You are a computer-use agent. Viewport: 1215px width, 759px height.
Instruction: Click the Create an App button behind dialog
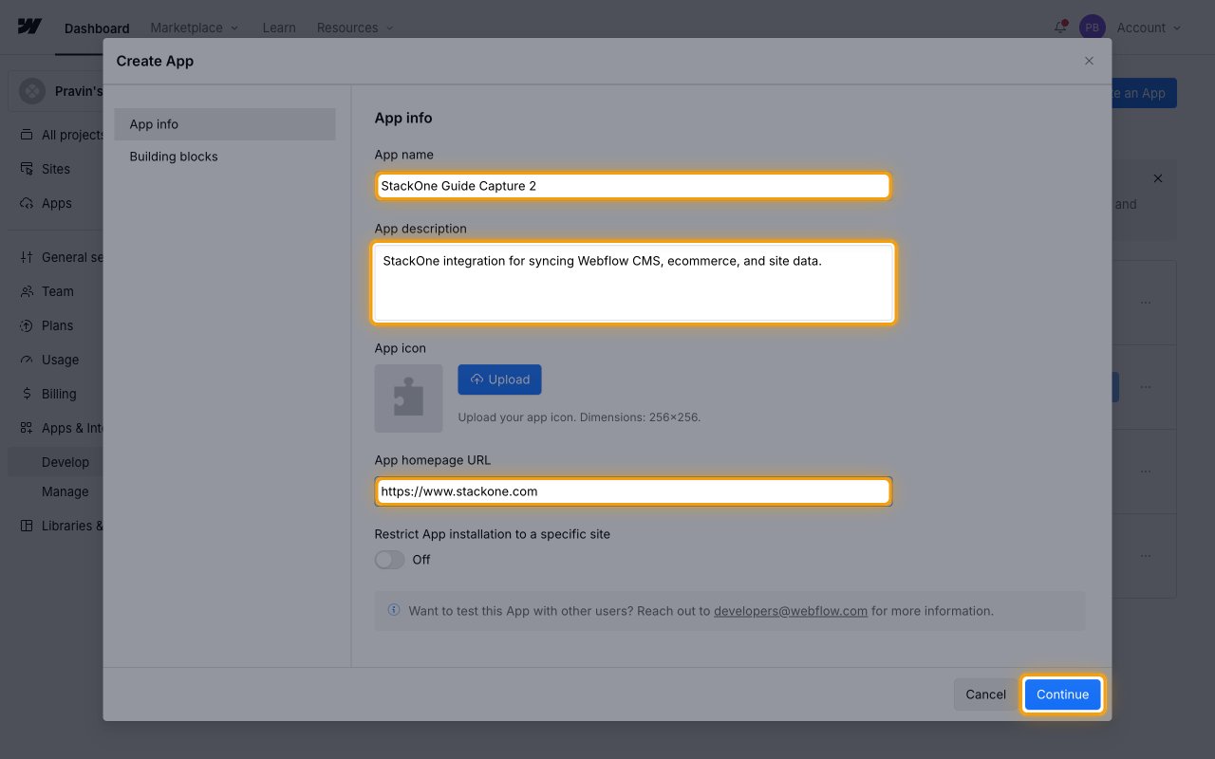pyautogui.click(x=1144, y=93)
